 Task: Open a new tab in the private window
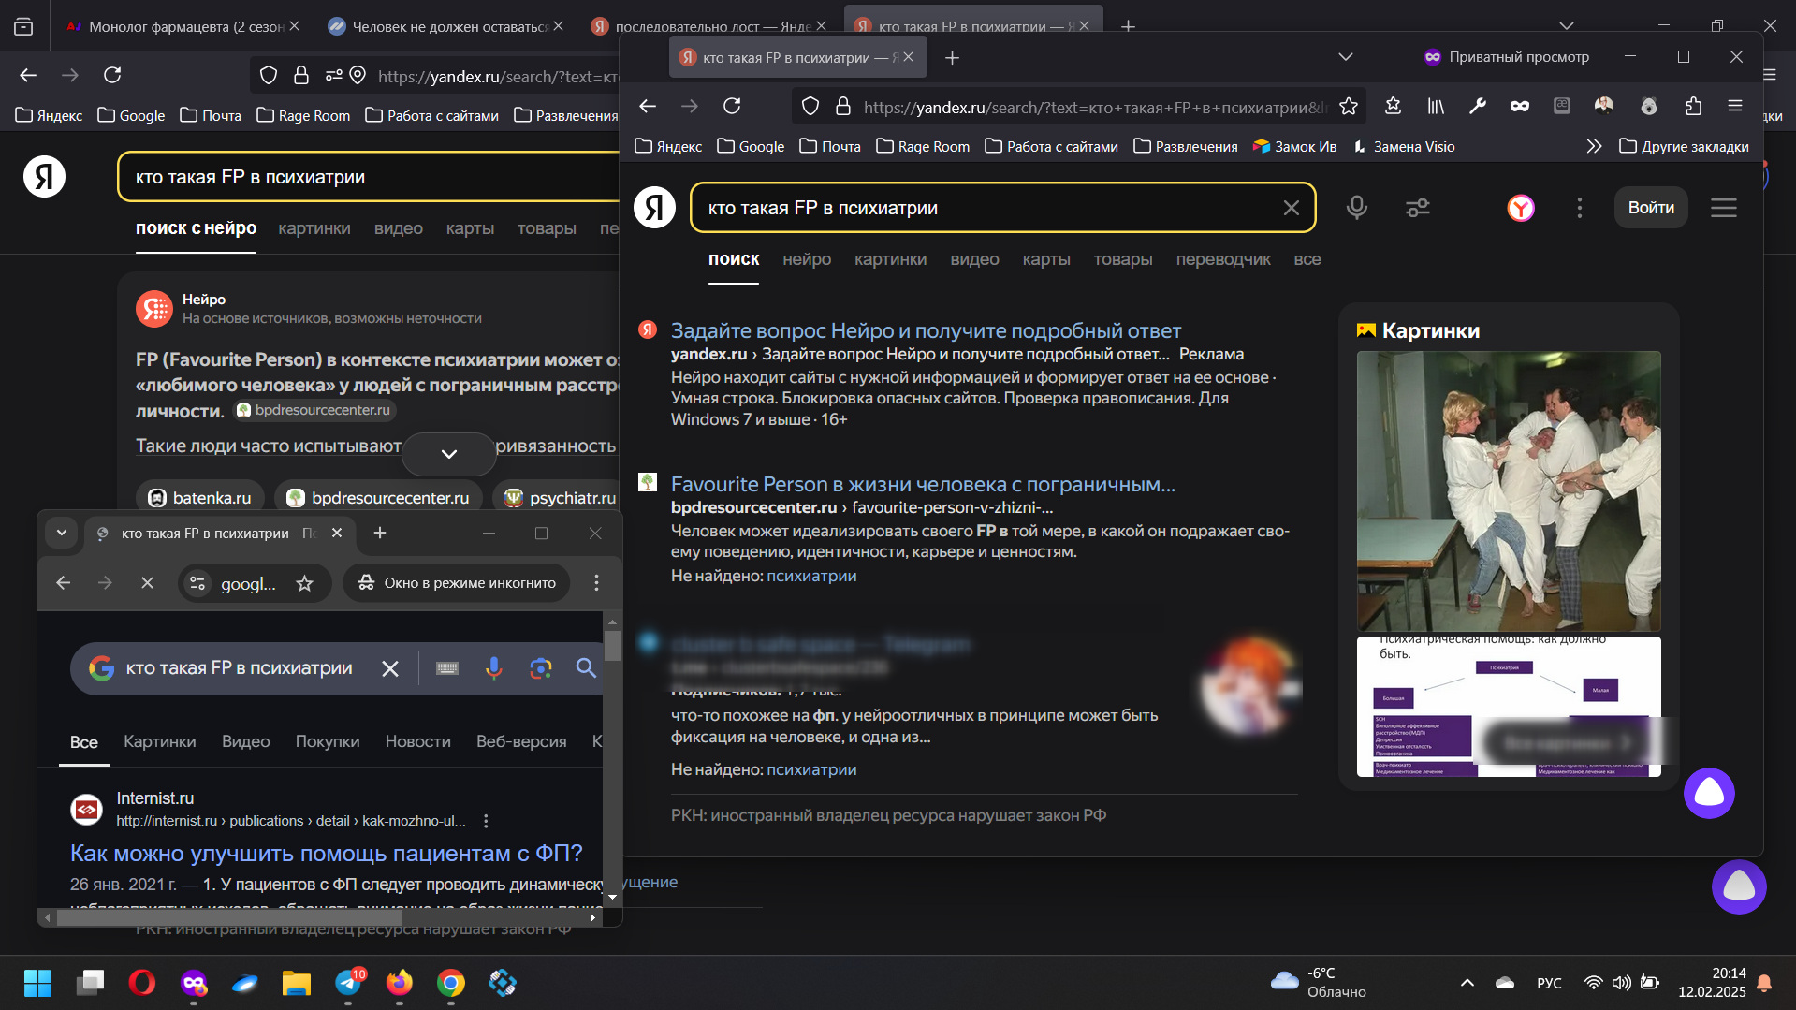[x=952, y=58]
